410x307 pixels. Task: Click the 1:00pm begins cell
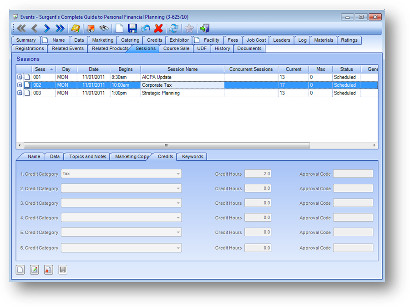pyautogui.click(x=125, y=93)
